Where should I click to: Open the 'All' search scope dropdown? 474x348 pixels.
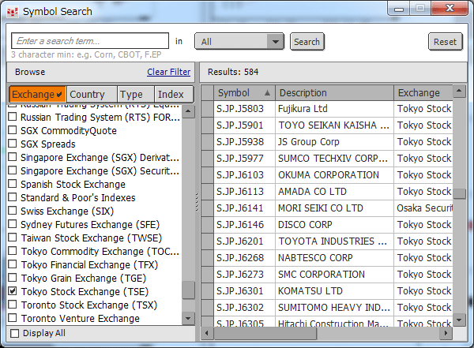coord(239,41)
